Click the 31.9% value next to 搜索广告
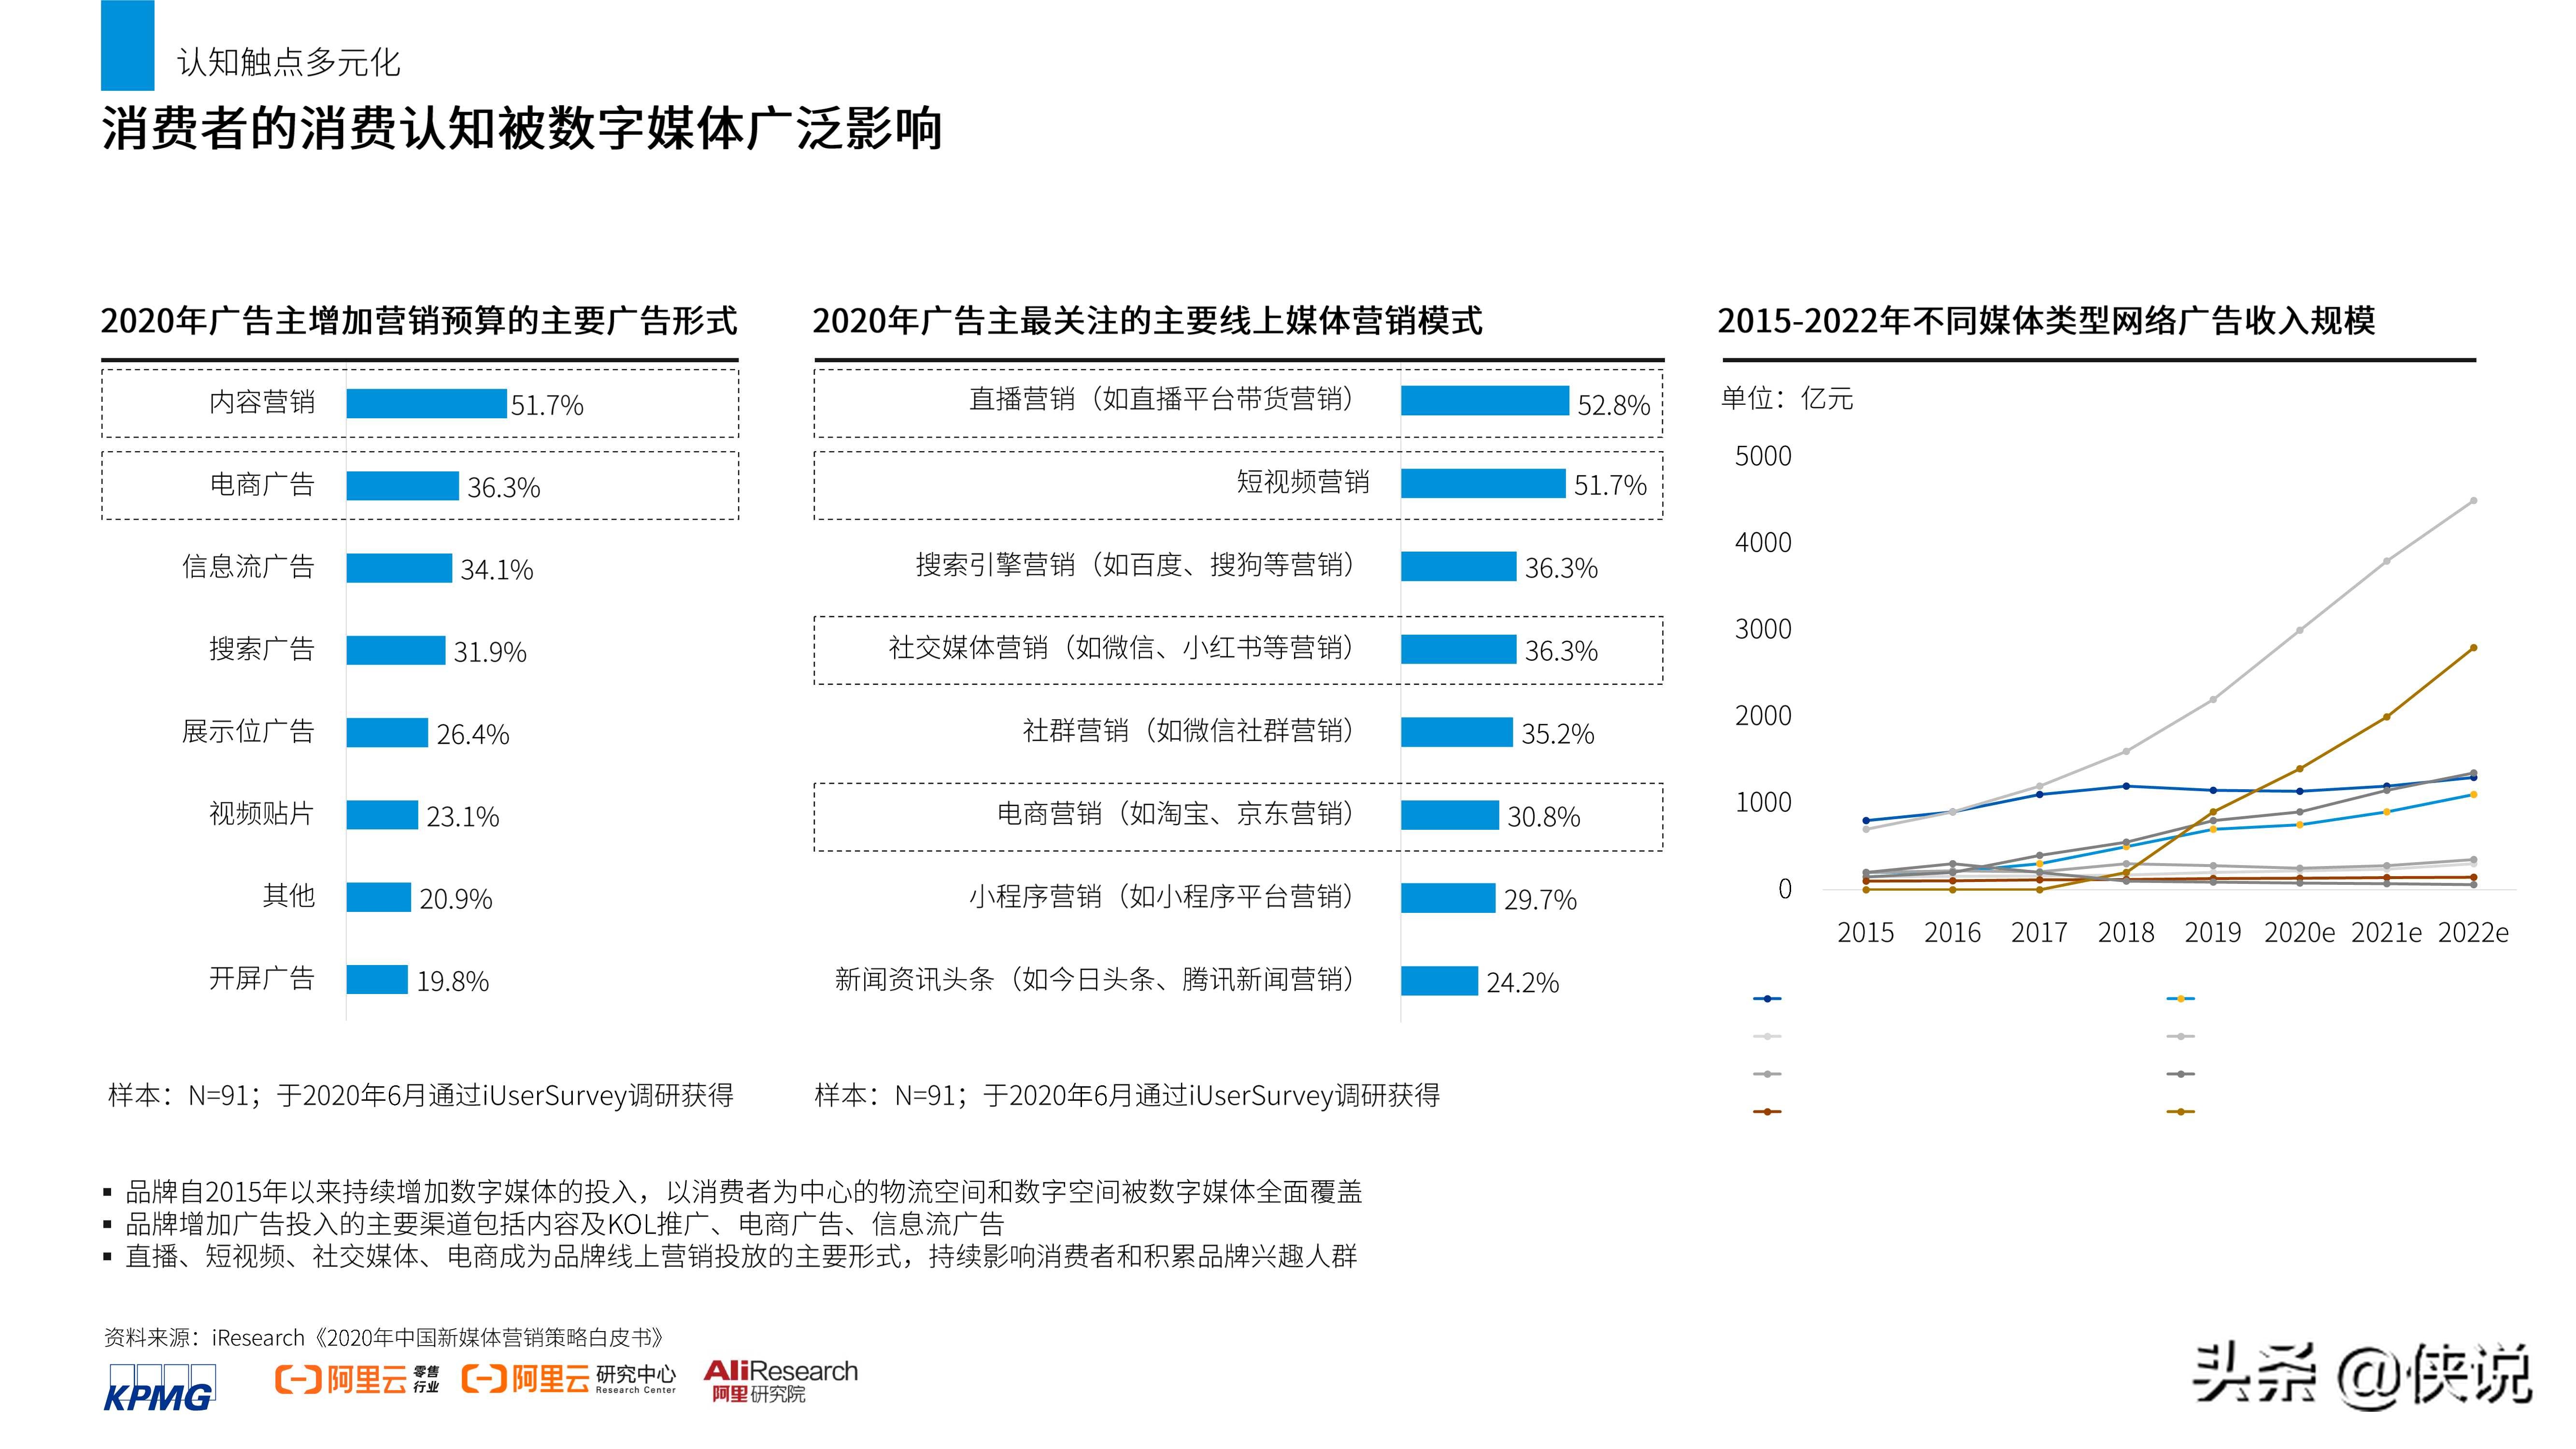Image resolution: width=2576 pixels, height=1449 pixels. coord(490,652)
